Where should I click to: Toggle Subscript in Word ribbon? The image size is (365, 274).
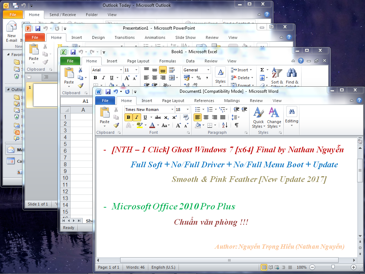pos(166,117)
